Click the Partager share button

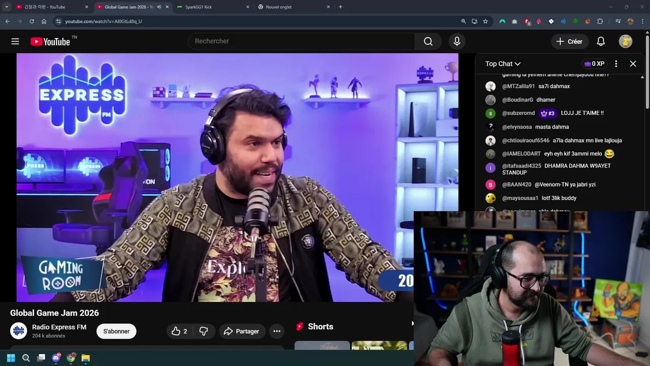[242, 331]
